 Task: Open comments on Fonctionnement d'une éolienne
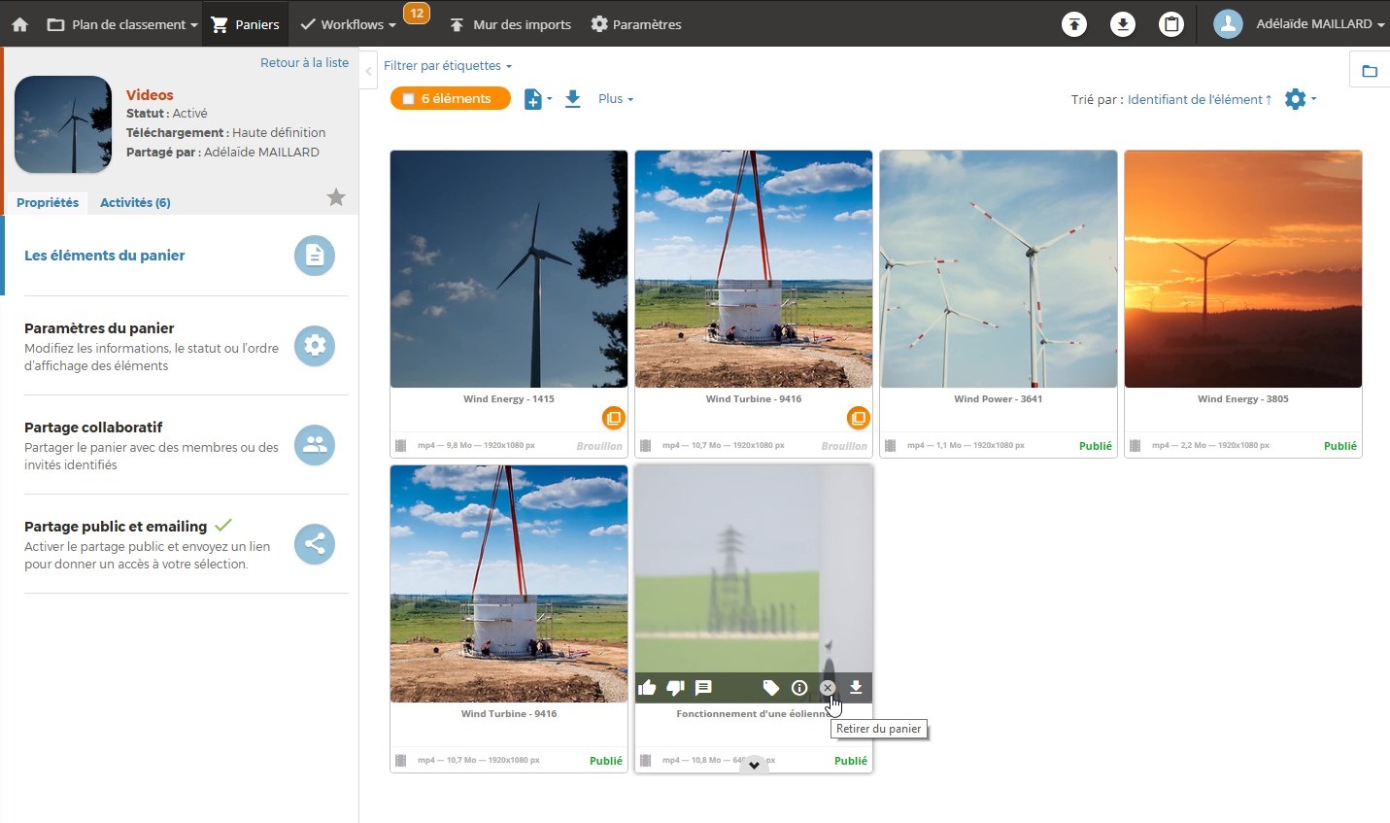point(703,688)
